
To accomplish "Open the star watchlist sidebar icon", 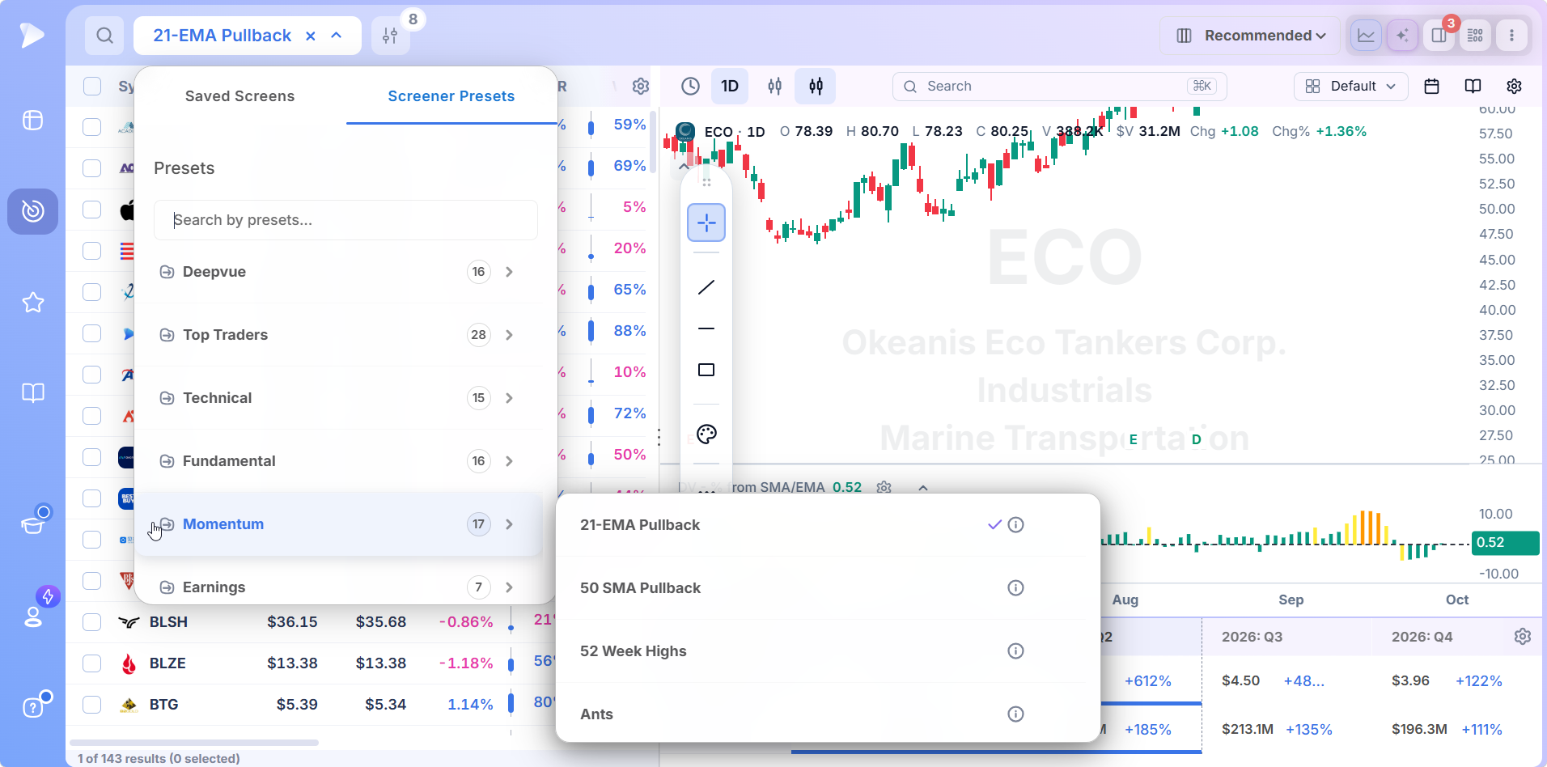I will tap(33, 303).
